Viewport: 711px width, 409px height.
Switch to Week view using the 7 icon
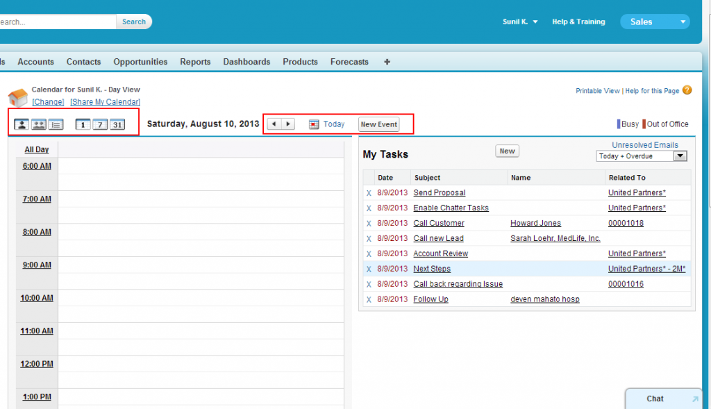point(100,124)
